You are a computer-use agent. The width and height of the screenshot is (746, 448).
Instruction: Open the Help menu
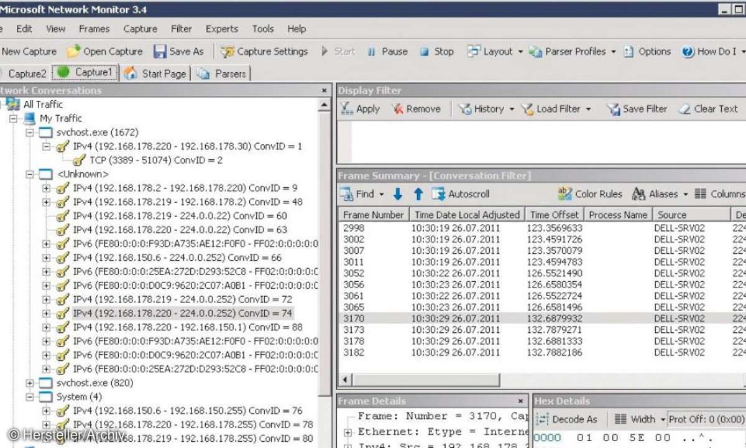(297, 29)
